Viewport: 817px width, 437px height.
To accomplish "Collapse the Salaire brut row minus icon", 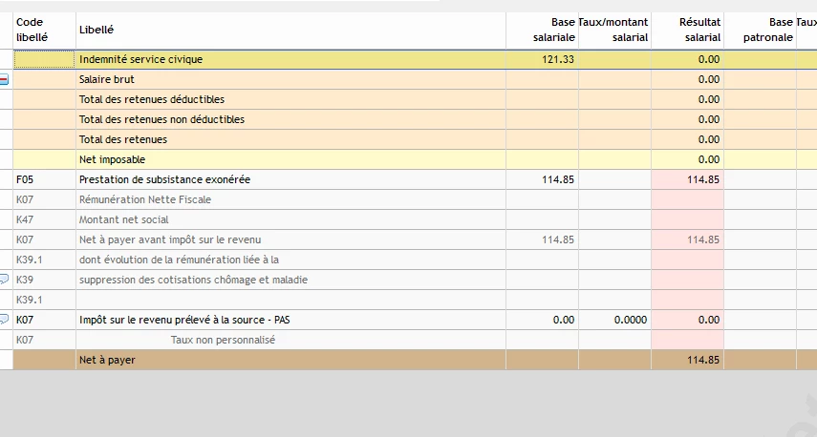I will (4, 79).
